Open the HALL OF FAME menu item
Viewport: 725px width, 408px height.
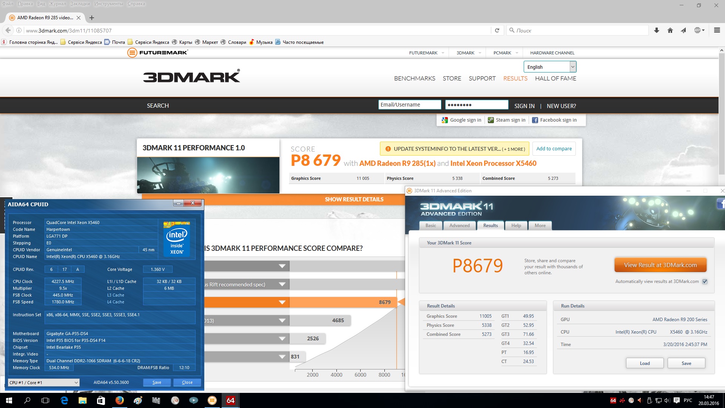click(x=555, y=79)
